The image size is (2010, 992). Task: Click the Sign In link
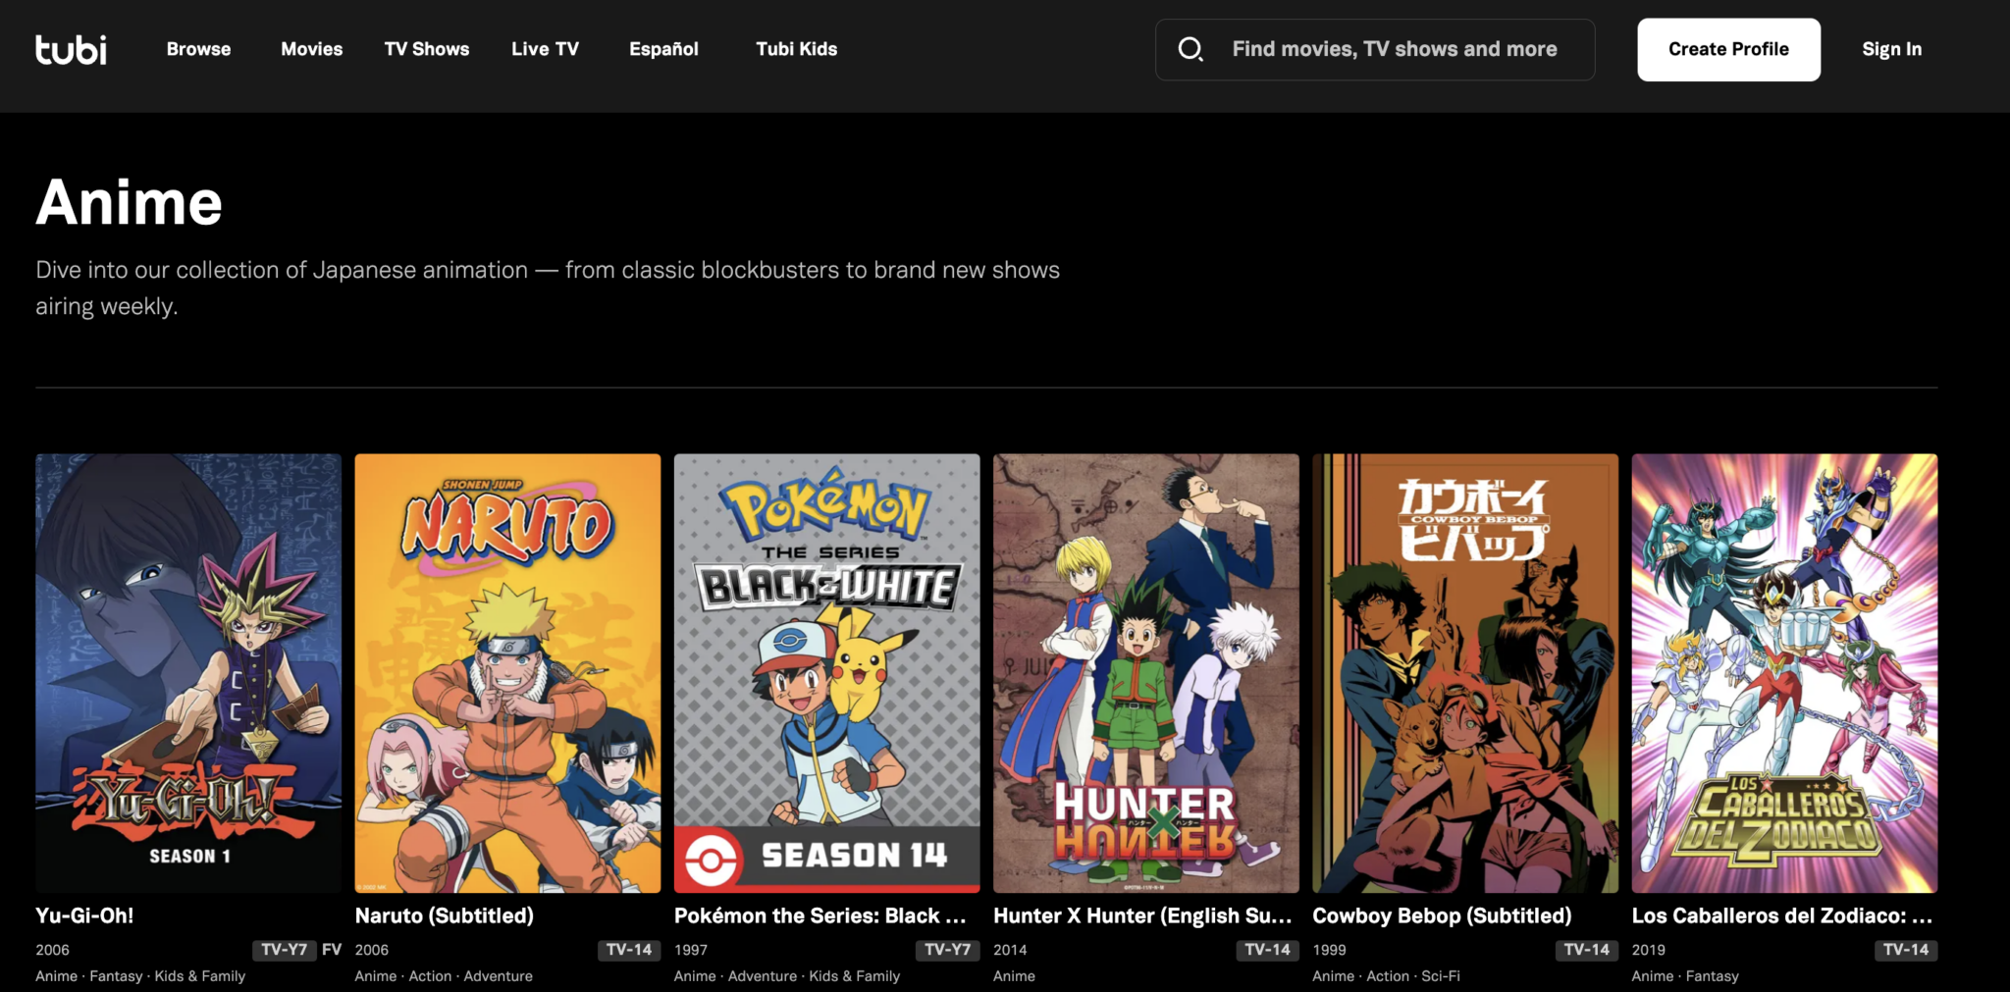pyautogui.click(x=1890, y=48)
